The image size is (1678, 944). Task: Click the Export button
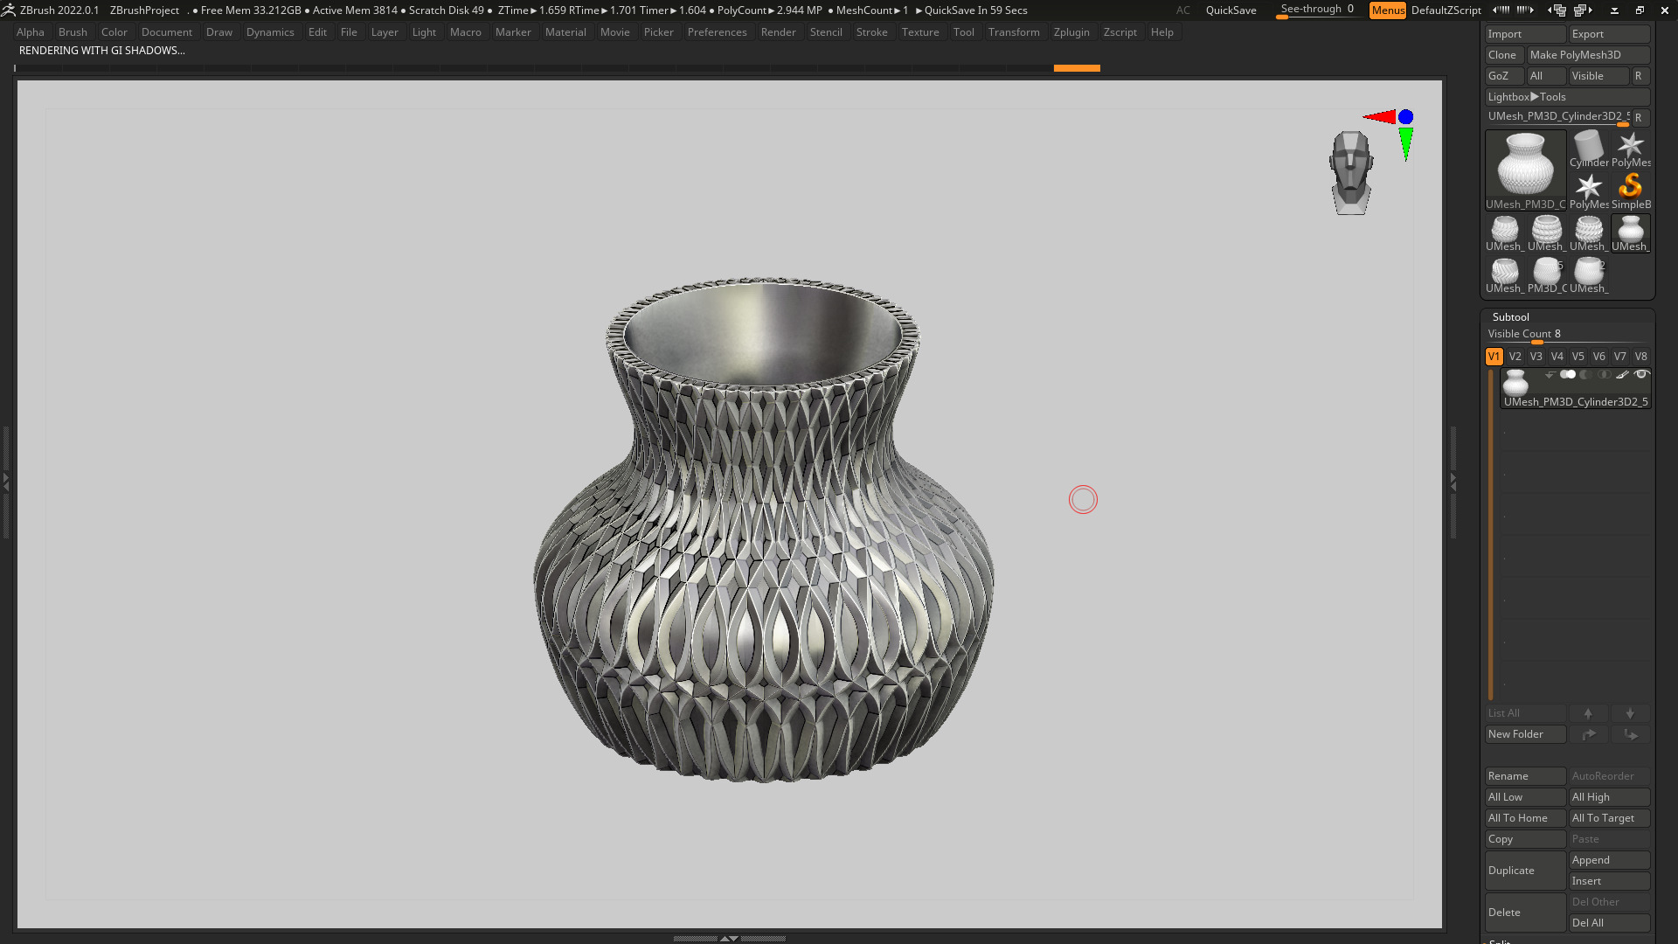[1609, 34]
